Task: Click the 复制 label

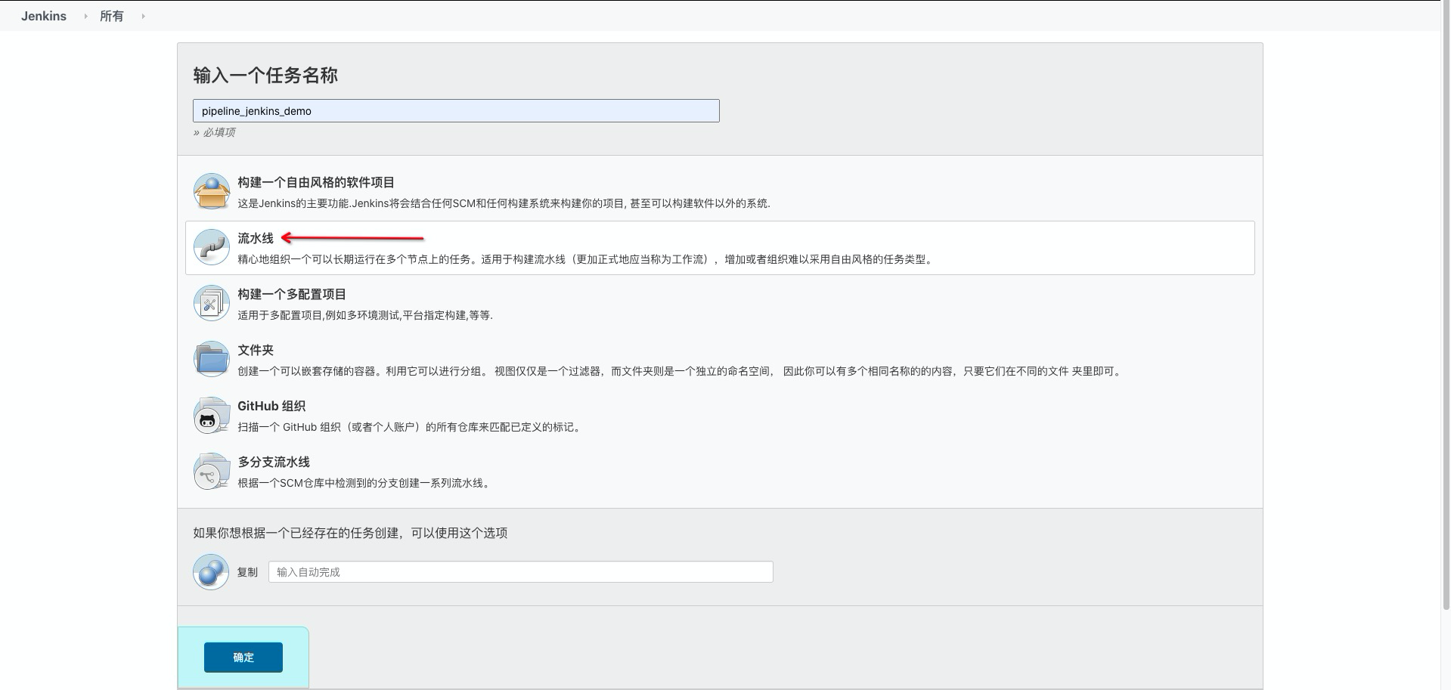Action: (247, 572)
